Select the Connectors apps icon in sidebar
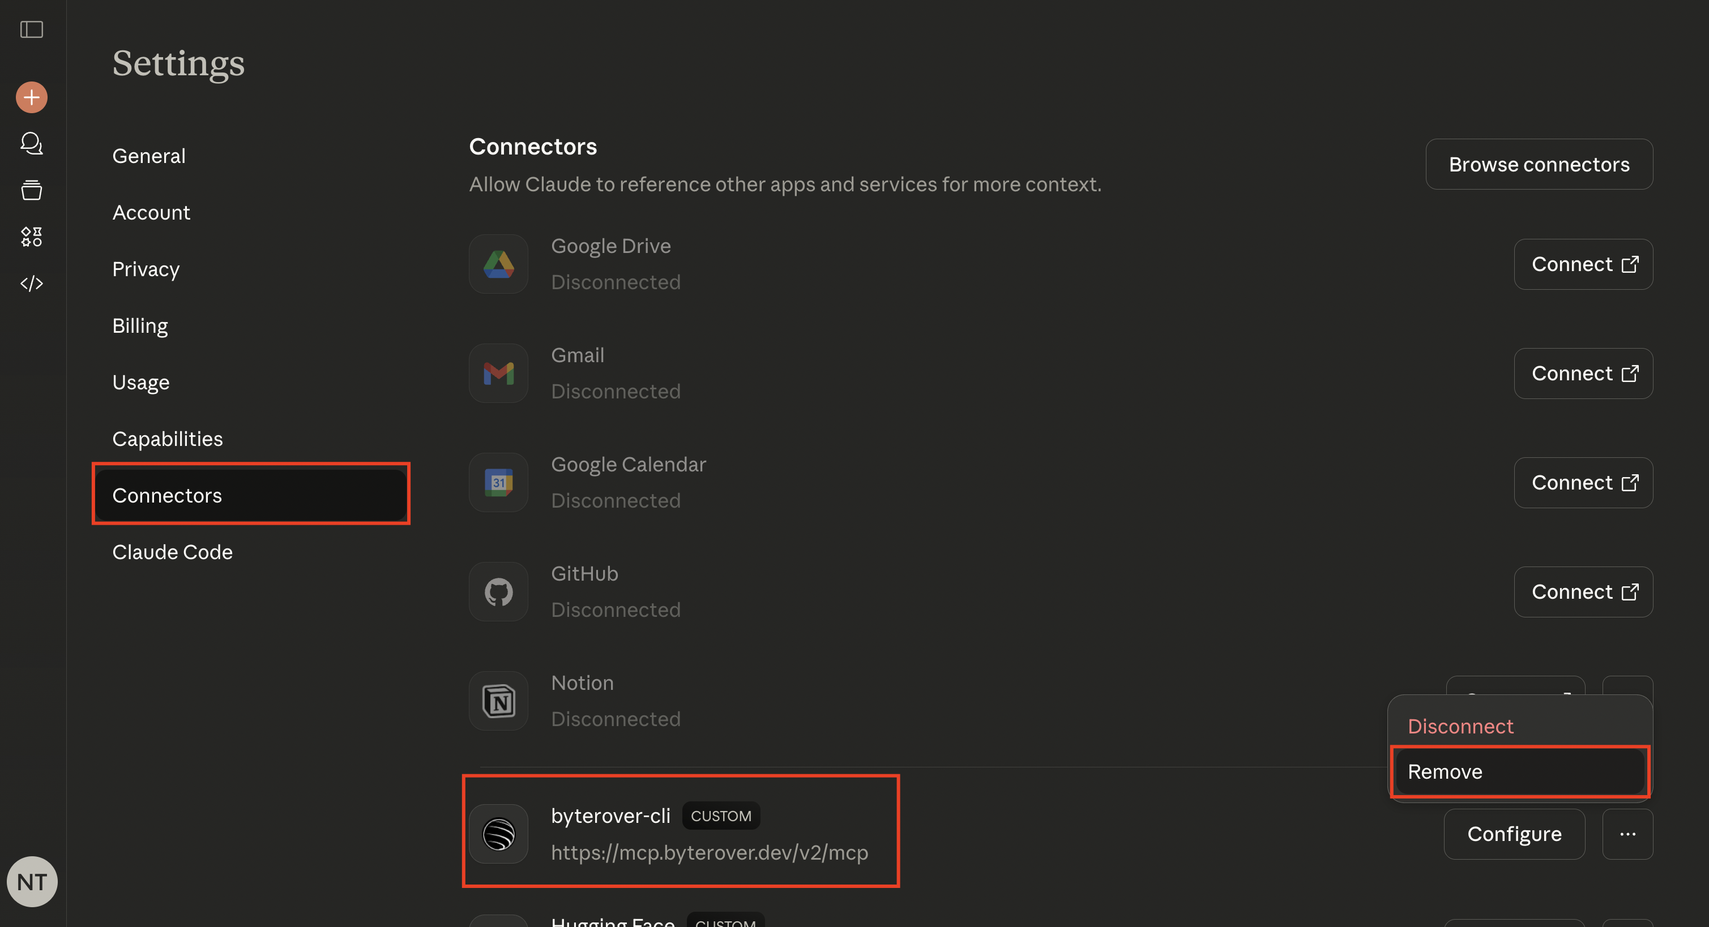1709x927 pixels. click(31, 237)
